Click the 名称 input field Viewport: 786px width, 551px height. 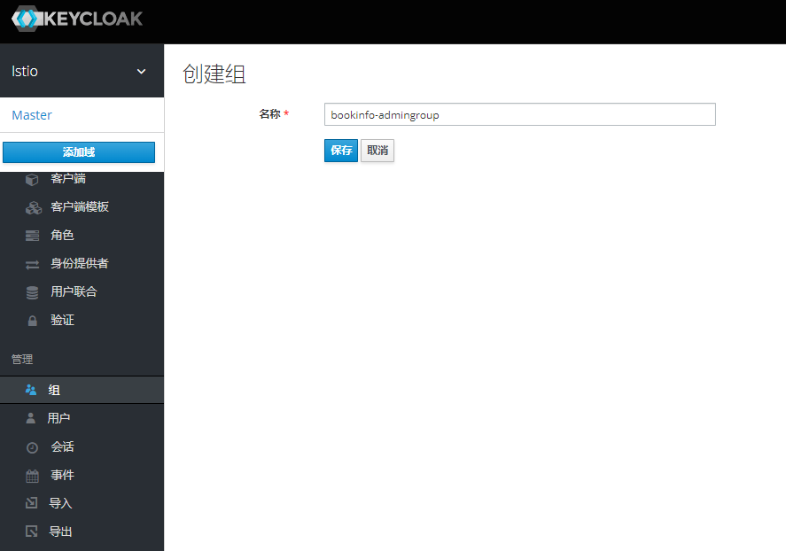click(x=520, y=114)
